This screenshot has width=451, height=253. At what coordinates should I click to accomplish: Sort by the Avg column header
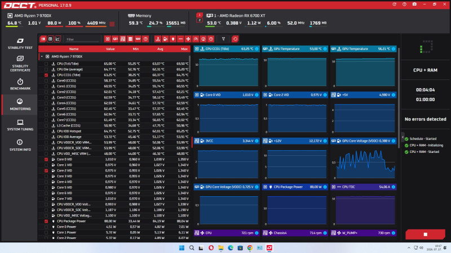point(160,49)
